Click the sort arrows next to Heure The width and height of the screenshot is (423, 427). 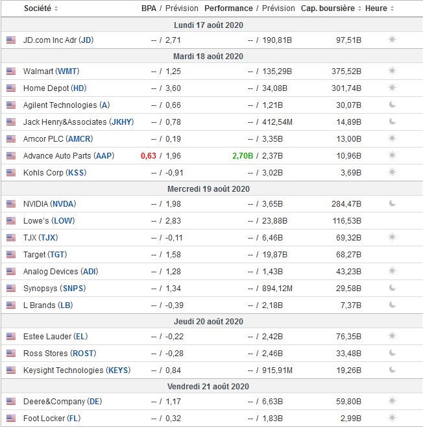click(x=392, y=9)
